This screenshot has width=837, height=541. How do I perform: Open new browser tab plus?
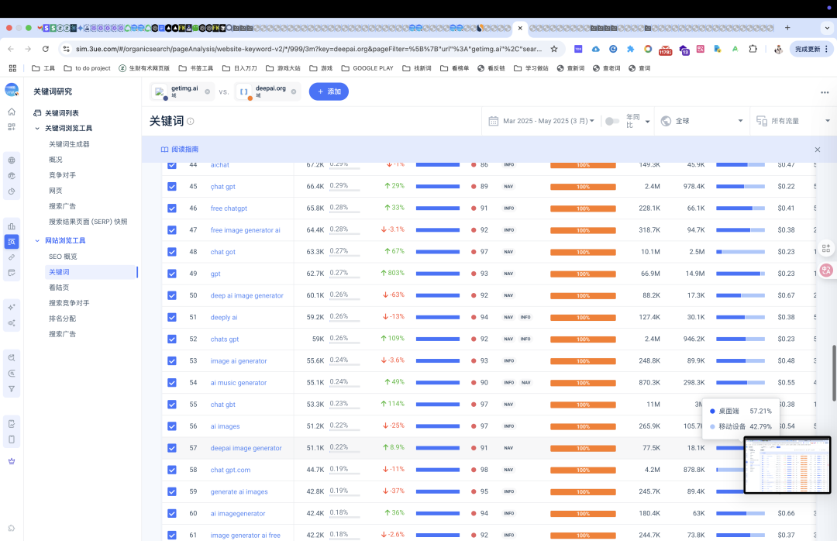pyautogui.click(x=787, y=28)
